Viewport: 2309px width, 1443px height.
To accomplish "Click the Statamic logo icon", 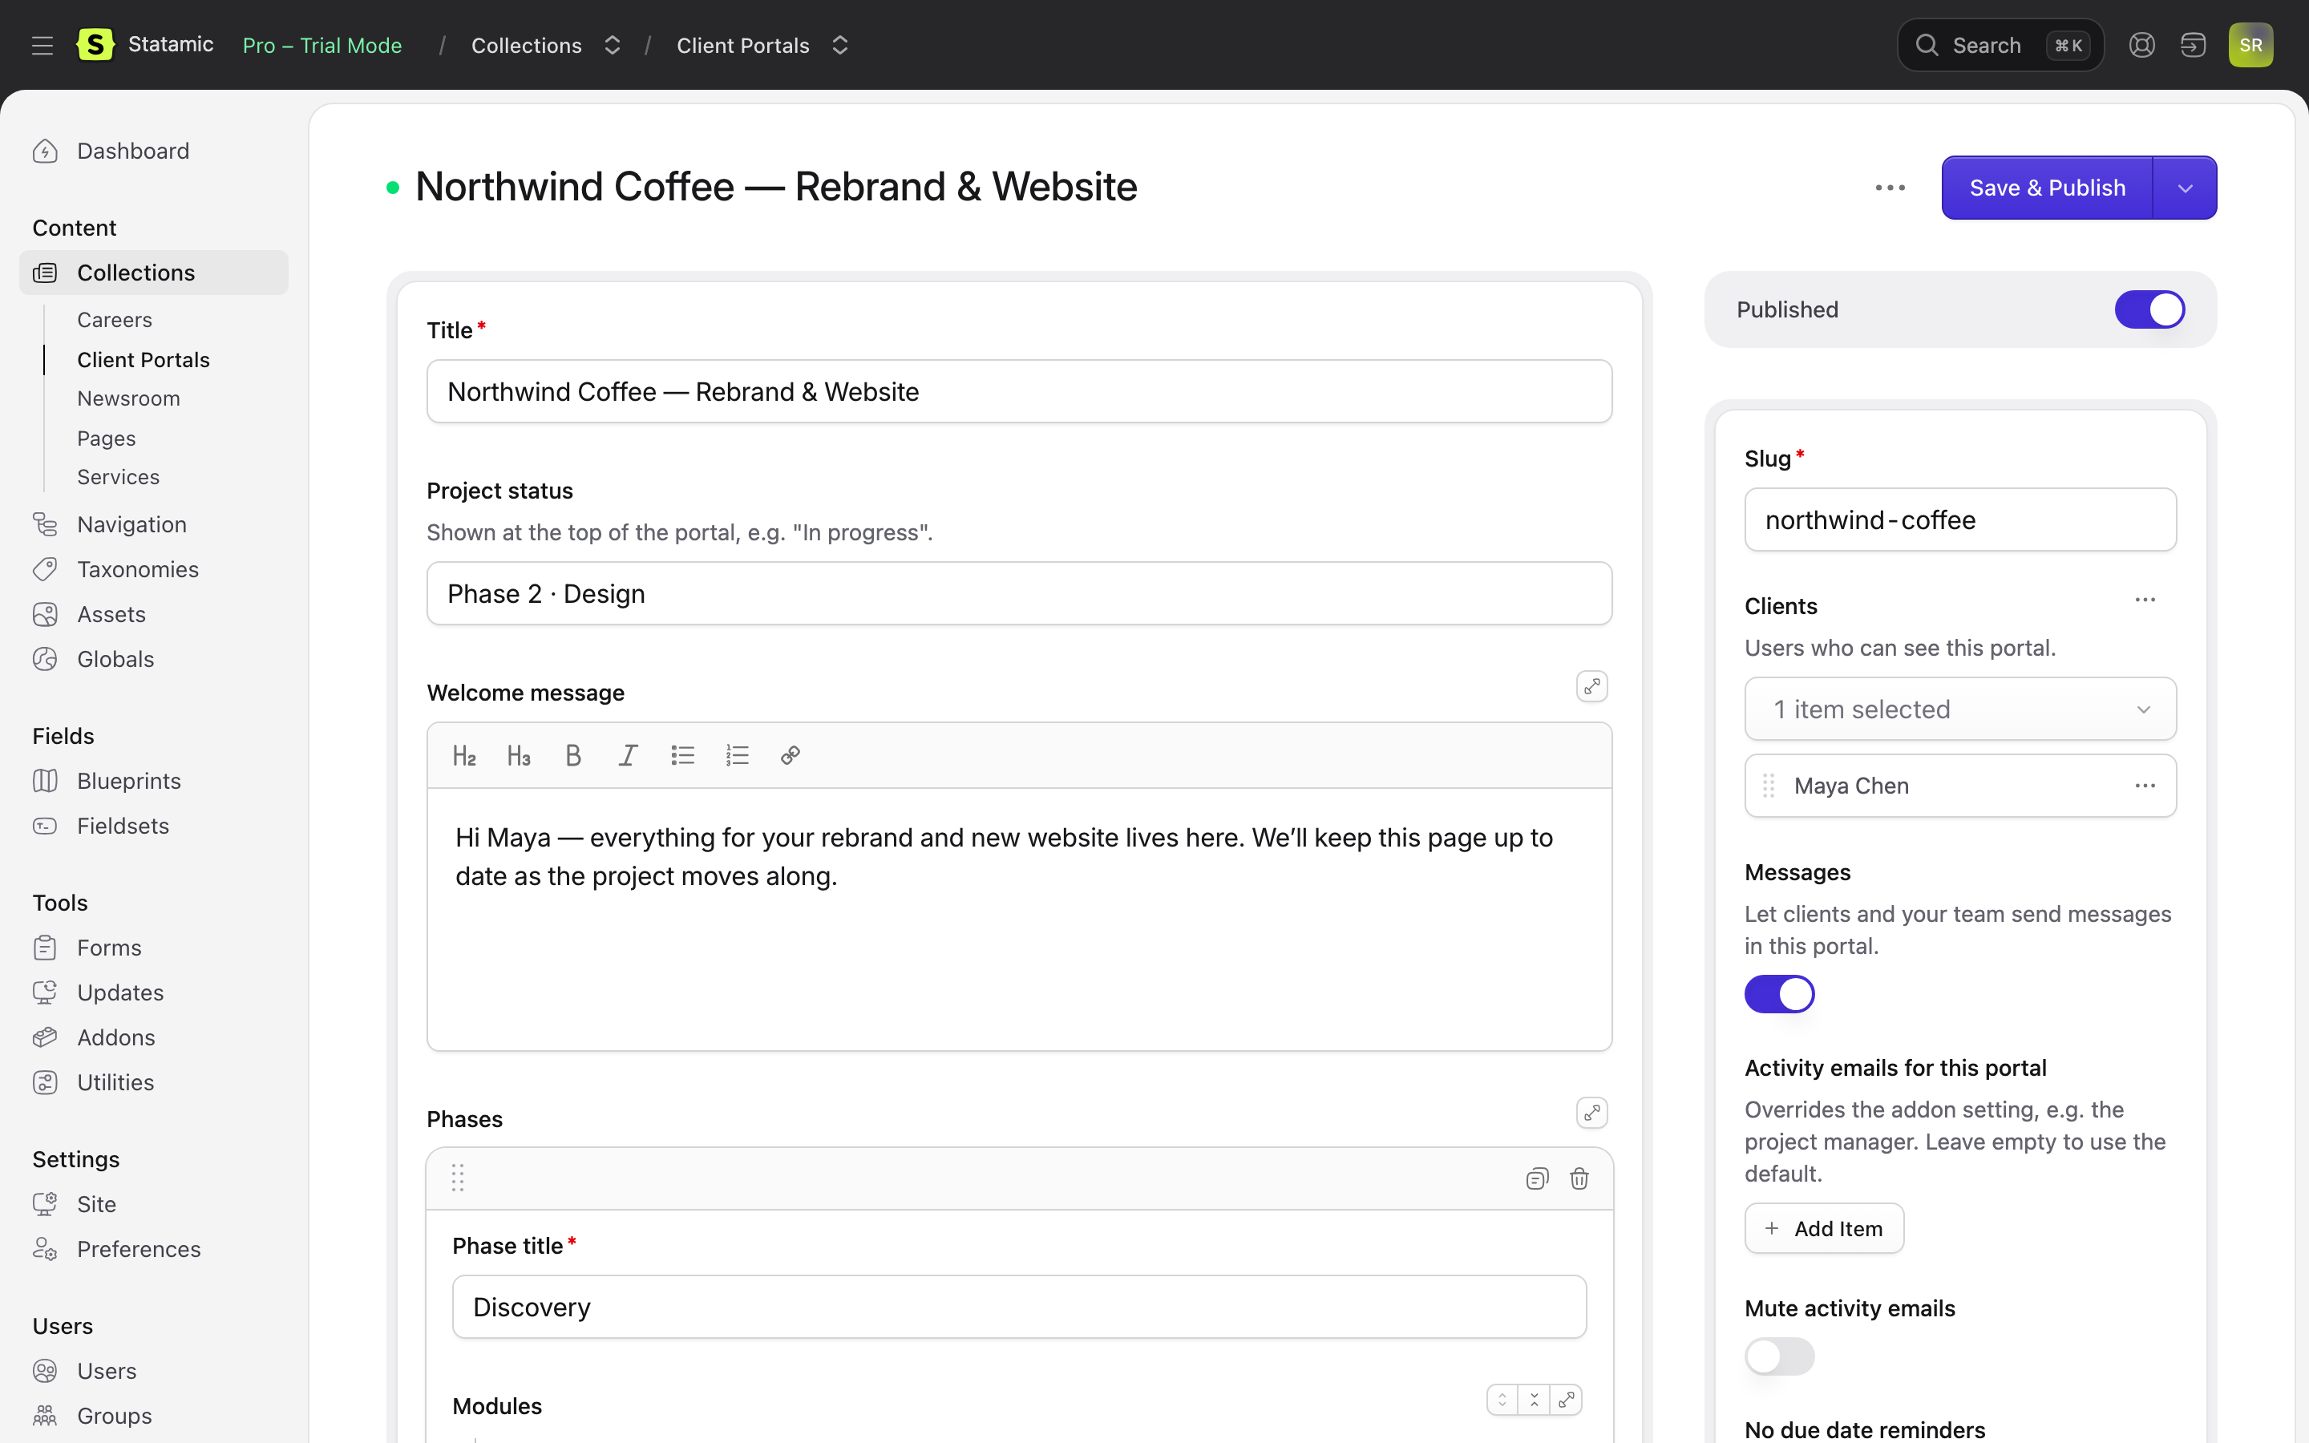I will click(x=95, y=45).
